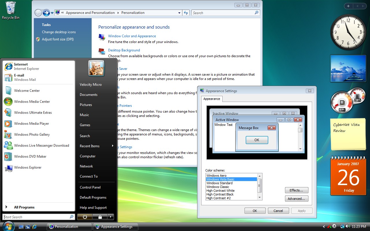Click Adjust font size (DPI) link
Viewport: 370px width, 231px height.
coord(58,39)
